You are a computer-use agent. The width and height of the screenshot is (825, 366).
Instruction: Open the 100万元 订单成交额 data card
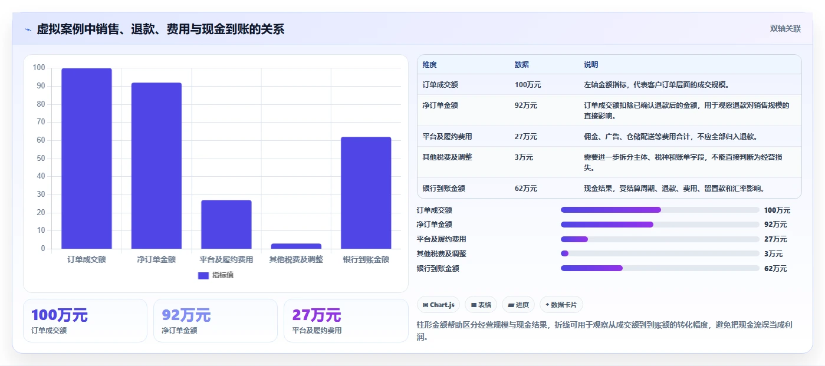click(85, 321)
